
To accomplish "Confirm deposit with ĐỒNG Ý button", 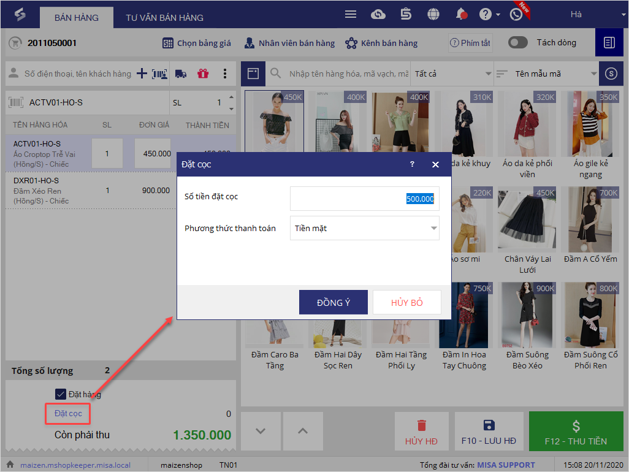I will pyautogui.click(x=334, y=302).
